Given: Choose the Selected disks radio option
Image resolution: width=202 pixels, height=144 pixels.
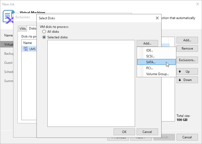Looking at the screenshot, I should pyautogui.click(x=44, y=37).
